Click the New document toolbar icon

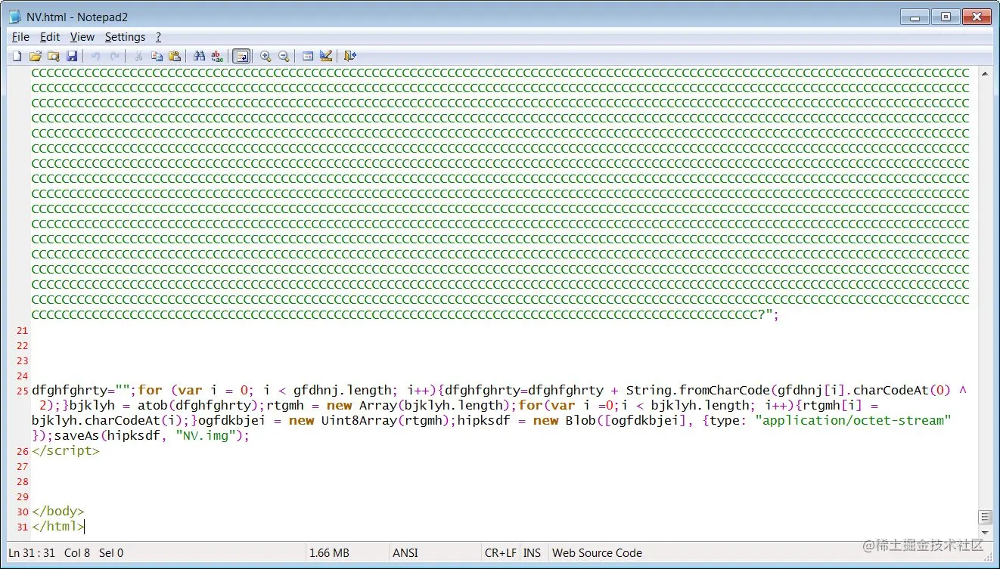click(17, 56)
